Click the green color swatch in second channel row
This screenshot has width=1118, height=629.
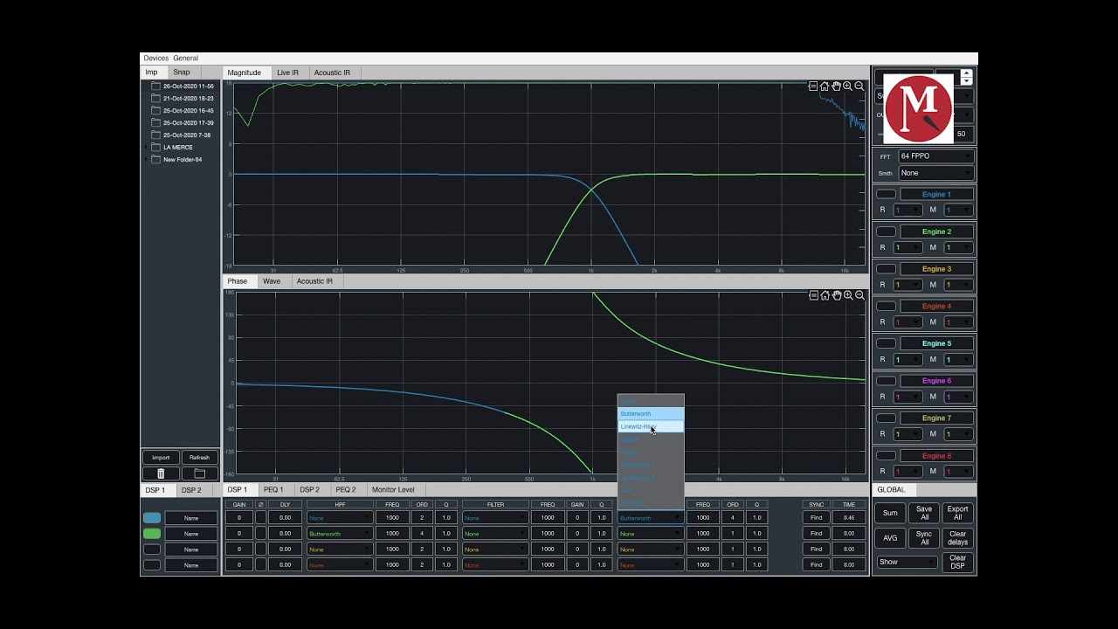[x=152, y=533]
